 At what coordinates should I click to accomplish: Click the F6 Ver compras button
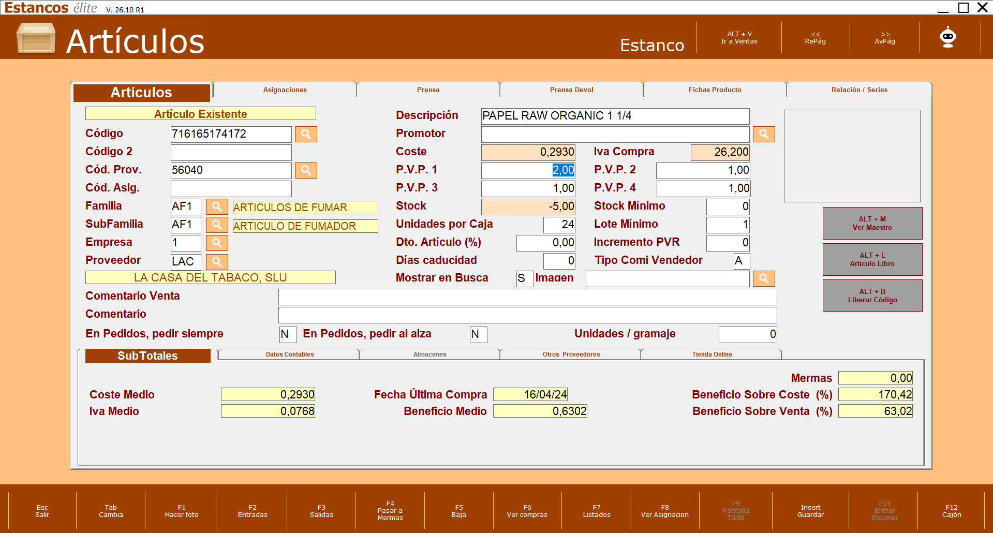pos(527,511)
